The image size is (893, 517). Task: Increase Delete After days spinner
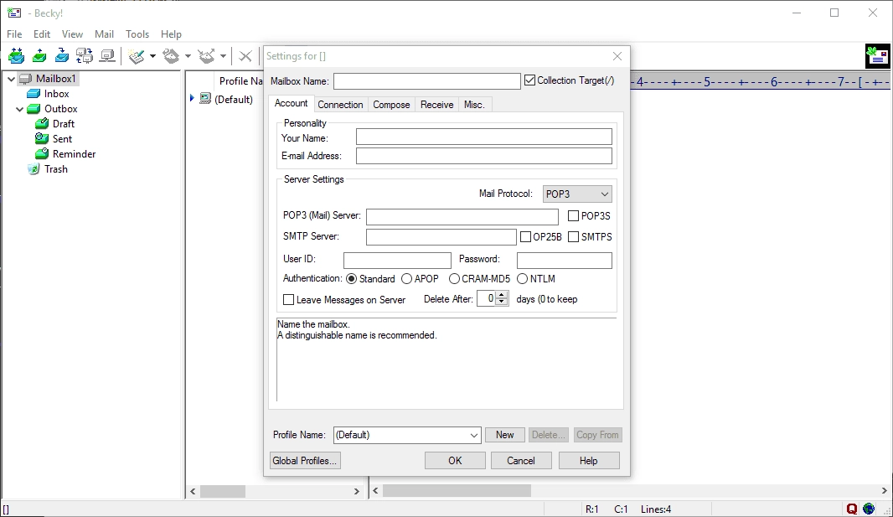(x=502, y=295)
